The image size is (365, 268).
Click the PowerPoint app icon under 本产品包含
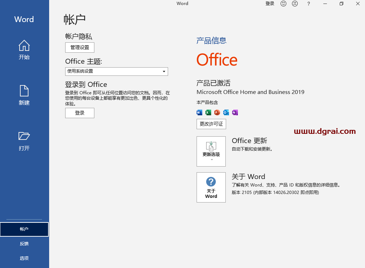pyautogui.click(x=217, y=112)
